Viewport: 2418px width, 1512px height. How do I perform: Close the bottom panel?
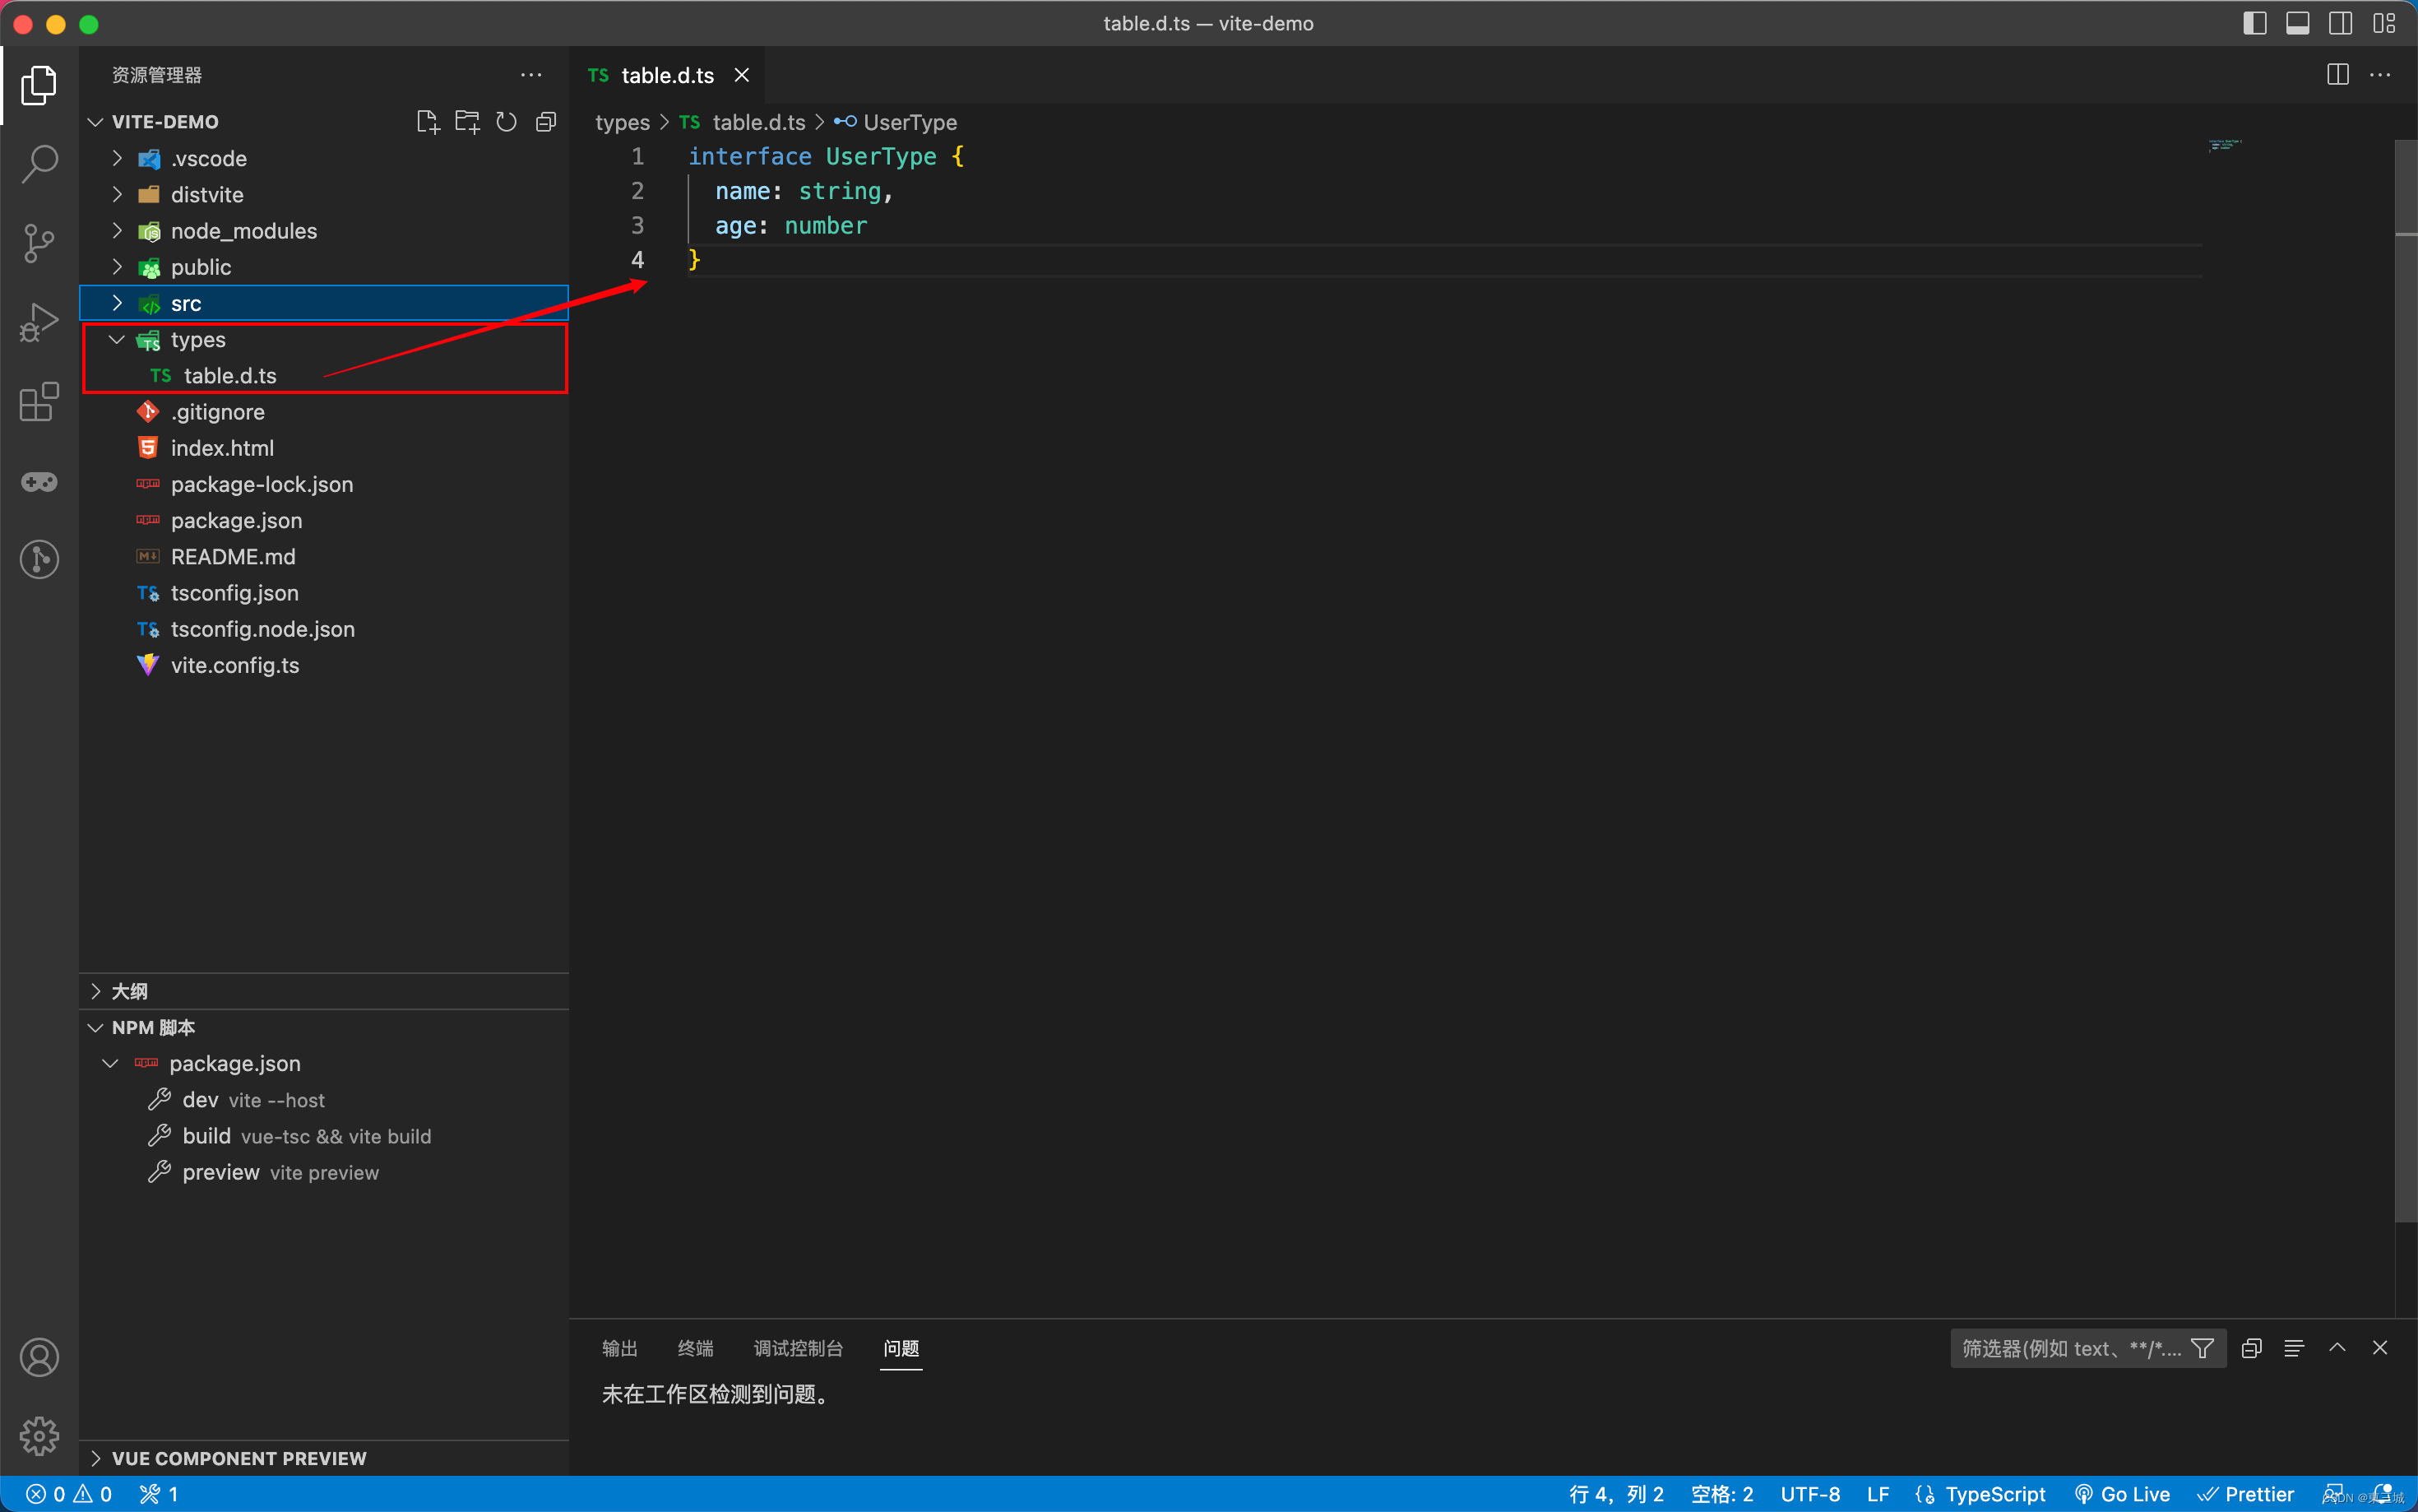[x=2380, y=1348]
